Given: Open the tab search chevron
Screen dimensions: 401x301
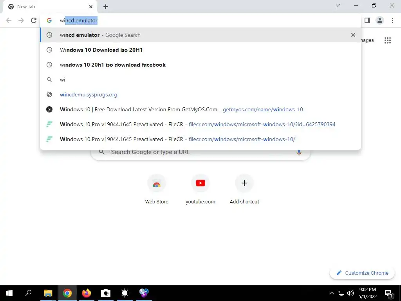Looking at the screenshot, I should 338,5.
